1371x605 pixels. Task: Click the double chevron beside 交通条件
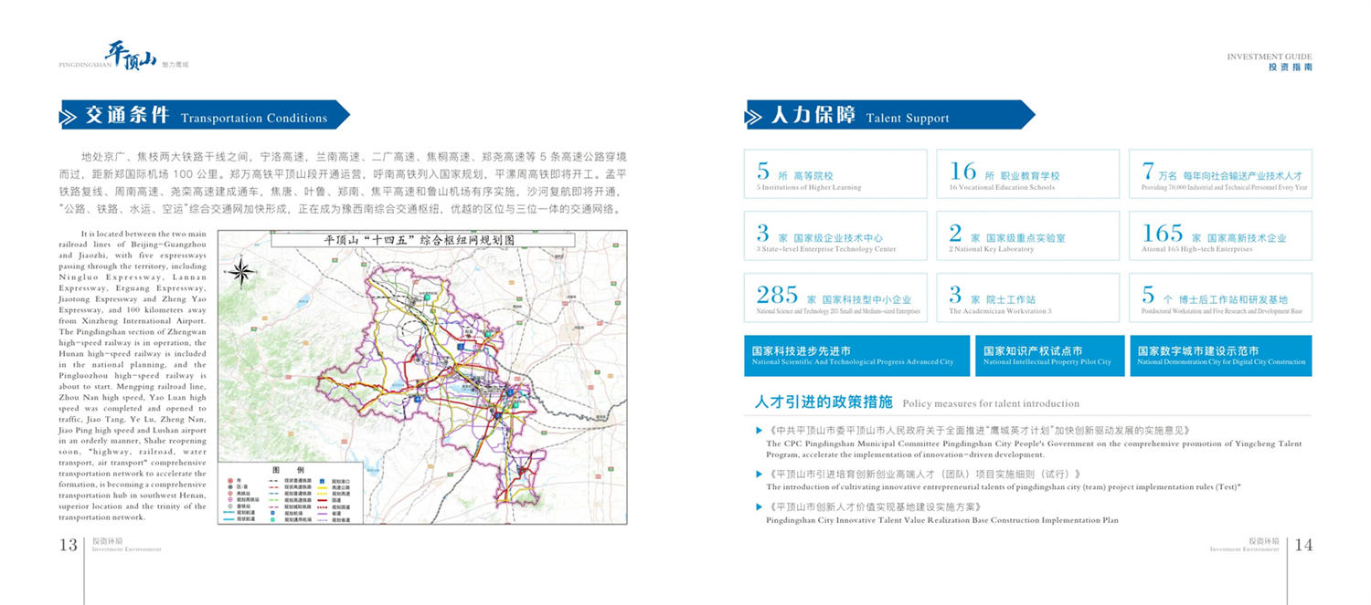tap(69, 117)
